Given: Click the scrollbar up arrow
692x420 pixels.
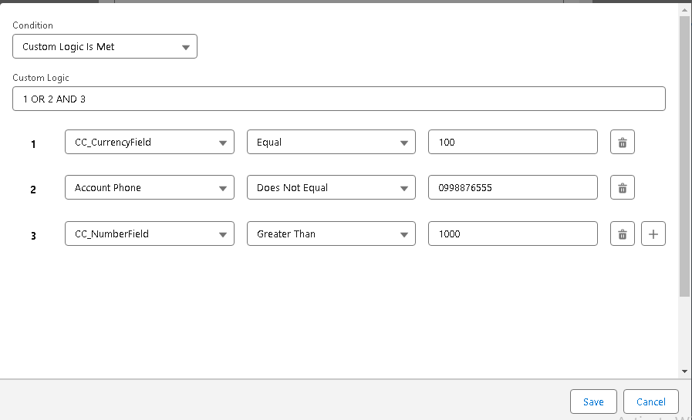Looking at the screenshot, I should click(x=684, y=8).
